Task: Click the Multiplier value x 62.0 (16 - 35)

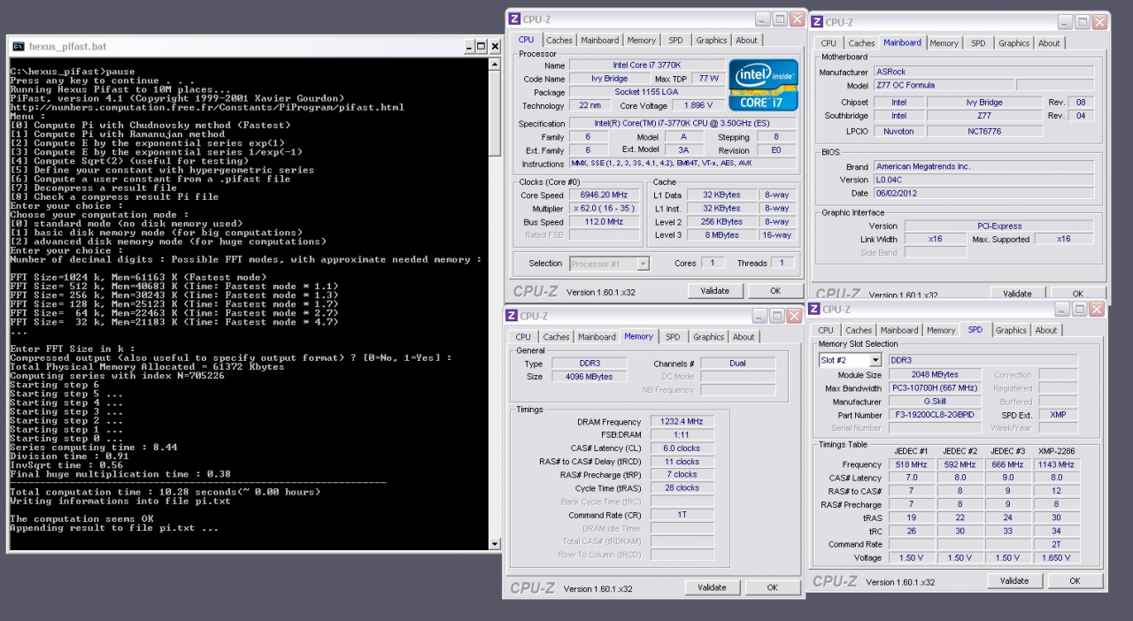Action: (605, 209)
